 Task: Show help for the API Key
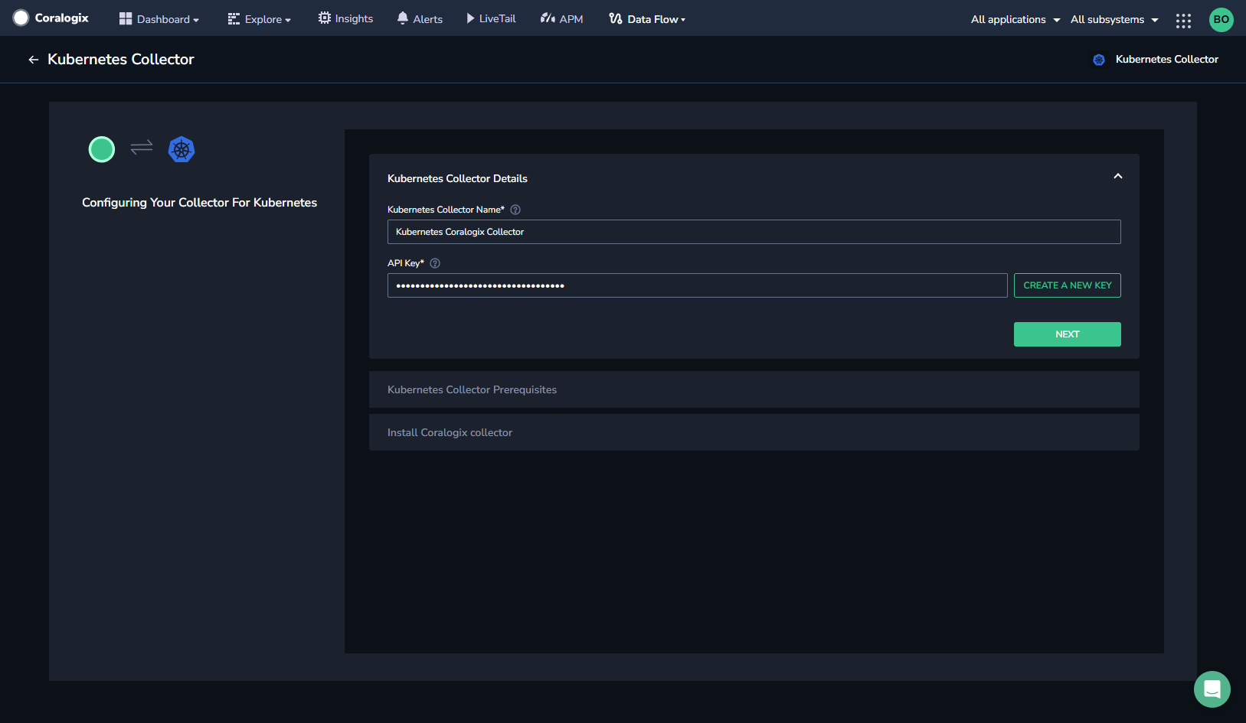pyautogui.click(x=435, y=263)
